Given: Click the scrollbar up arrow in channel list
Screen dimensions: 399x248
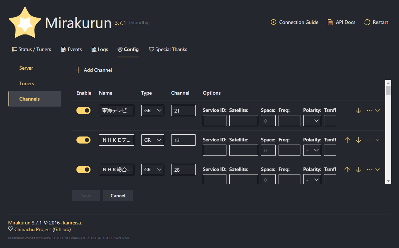Looking at the screenshot, I should pyautogui.click(x=388, y=83).
